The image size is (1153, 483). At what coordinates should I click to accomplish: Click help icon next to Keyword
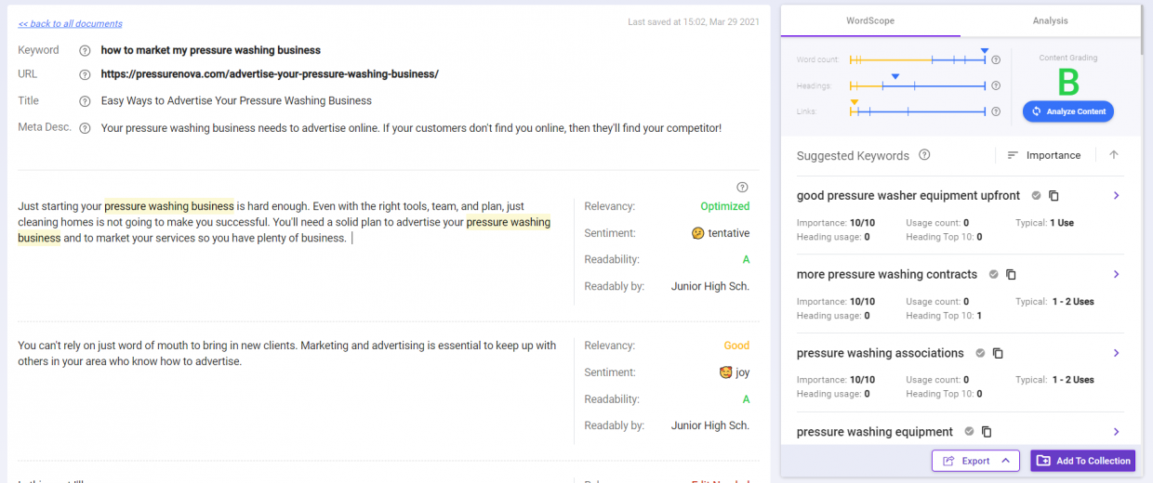pos(85,50)
